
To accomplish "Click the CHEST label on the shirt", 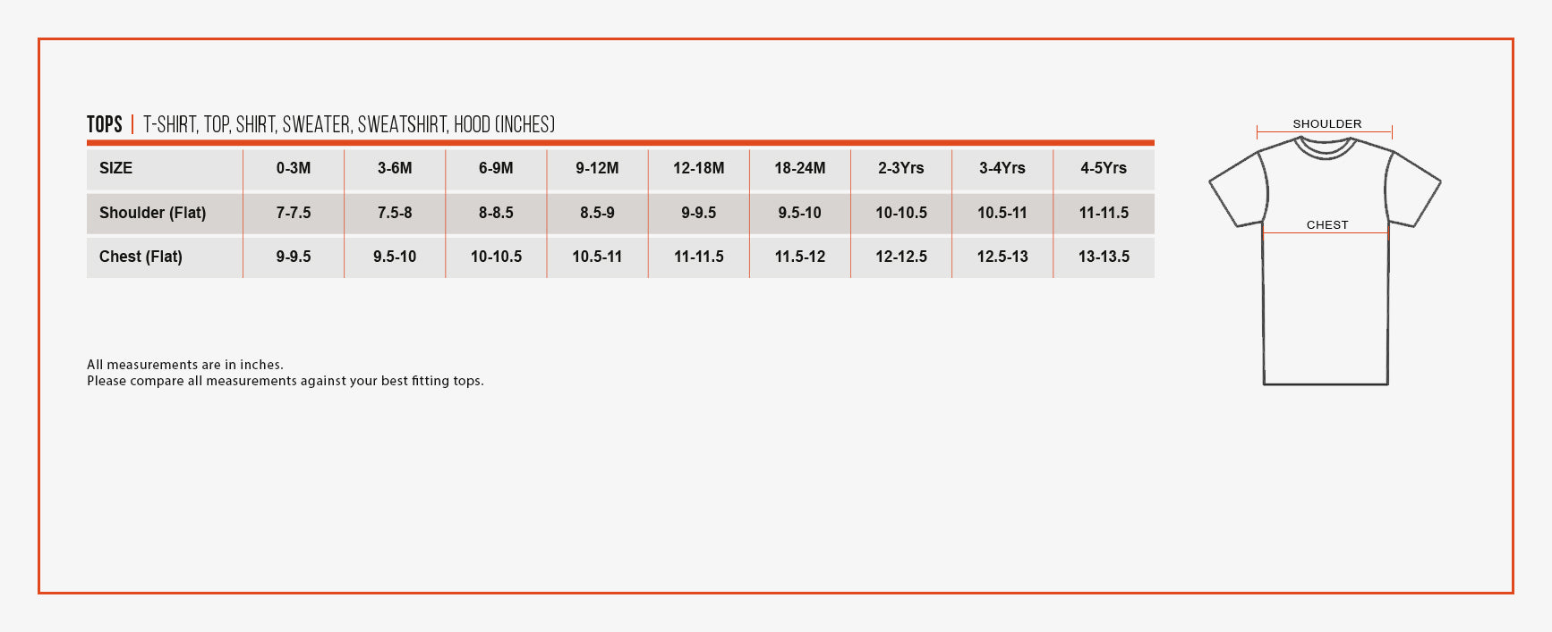I will 1326,225.
